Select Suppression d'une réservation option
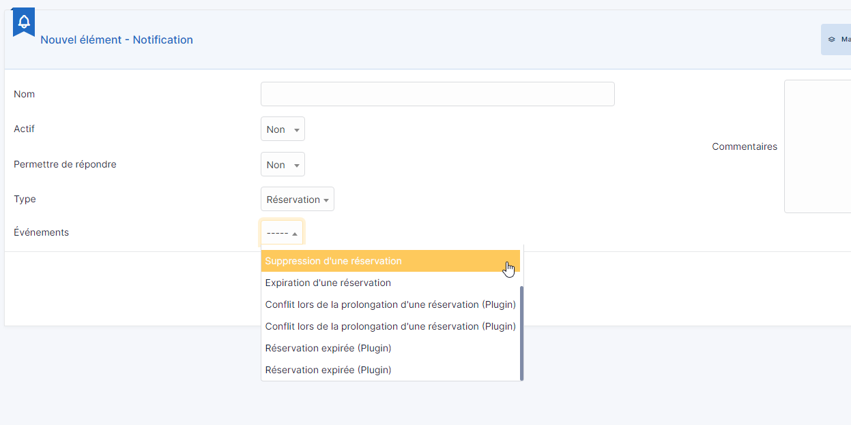Screen dimensions: 851x425 pyautogui.click(x=390, y=261)
